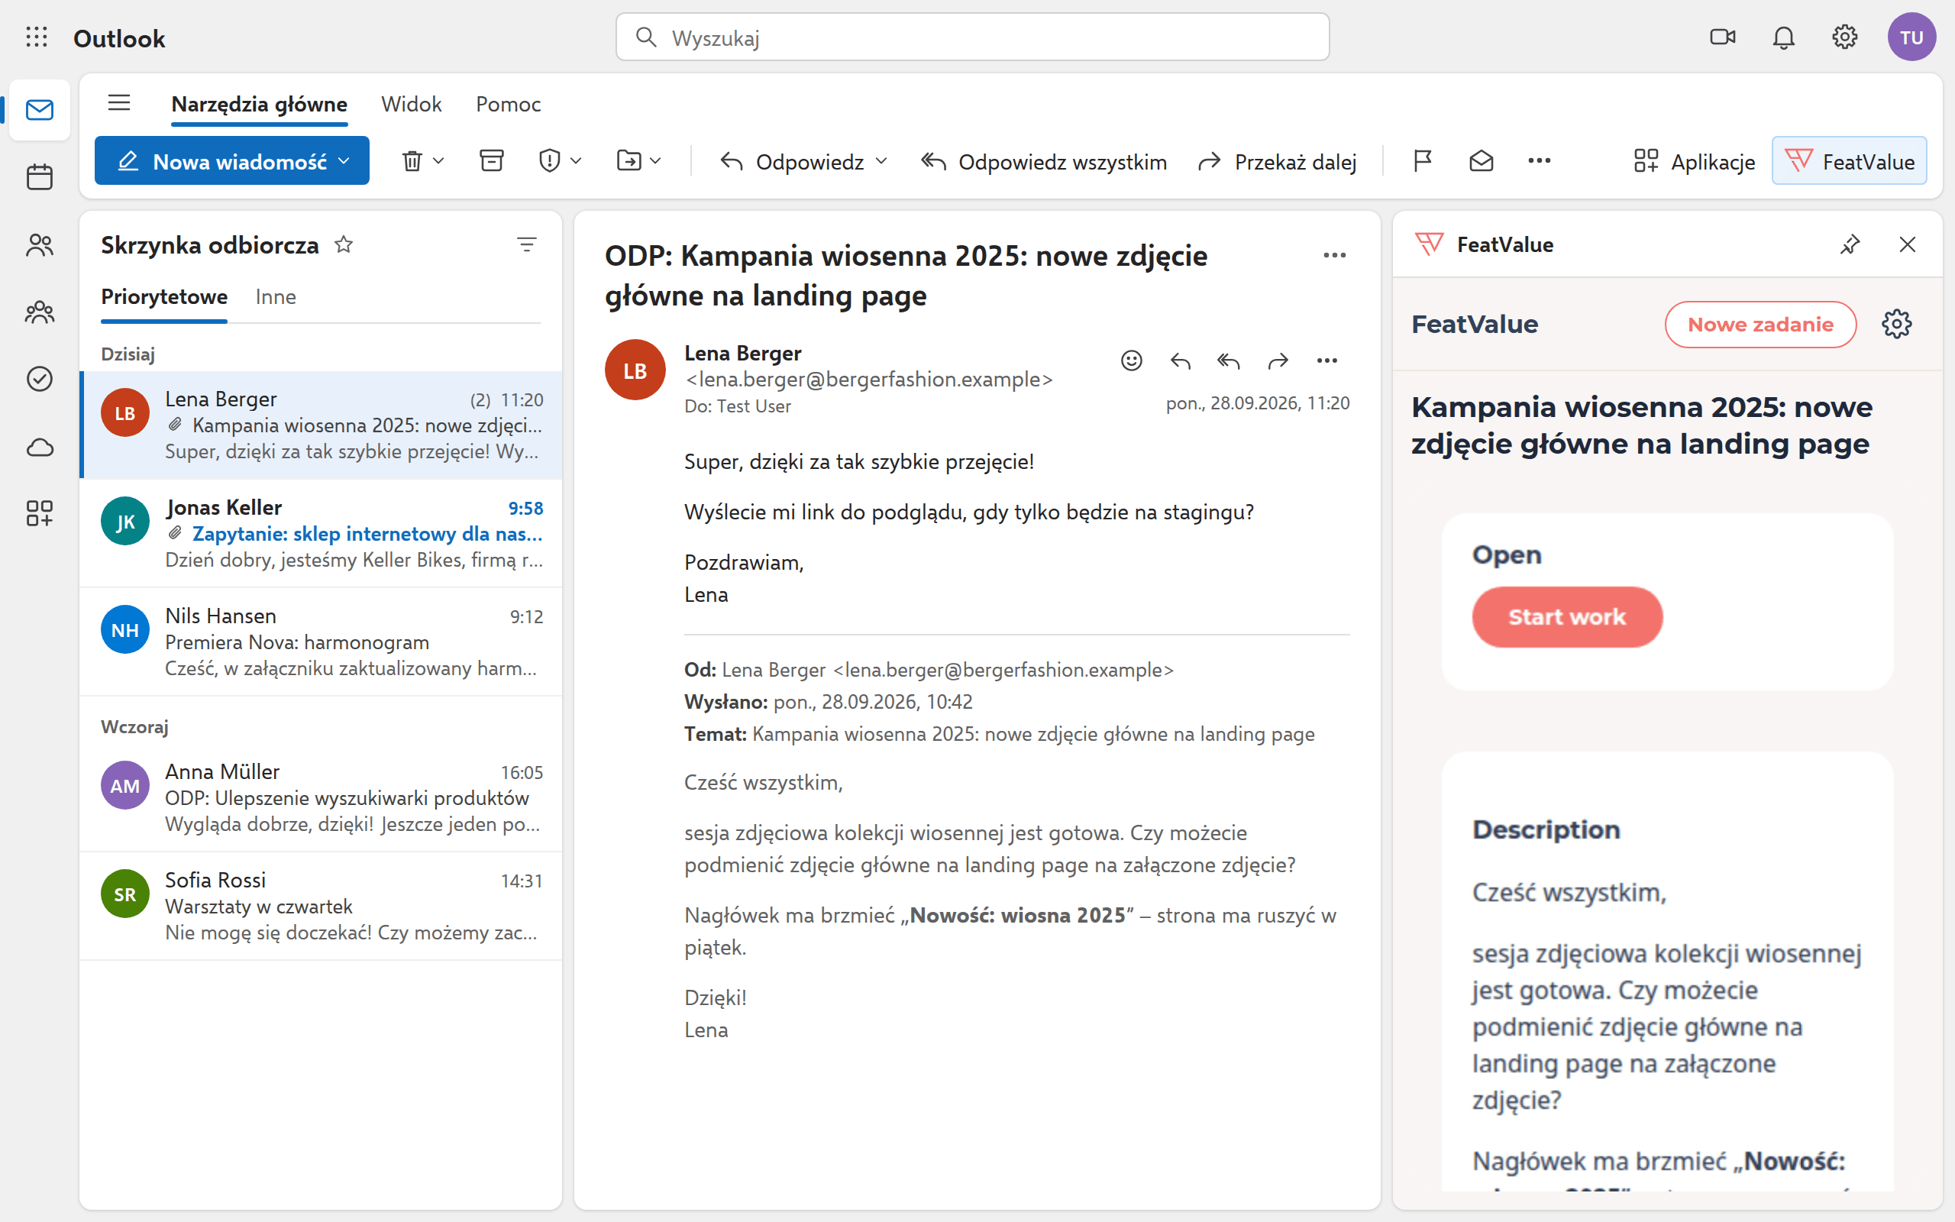
Task: Start a Teams video call icon
Action: 1722,37
